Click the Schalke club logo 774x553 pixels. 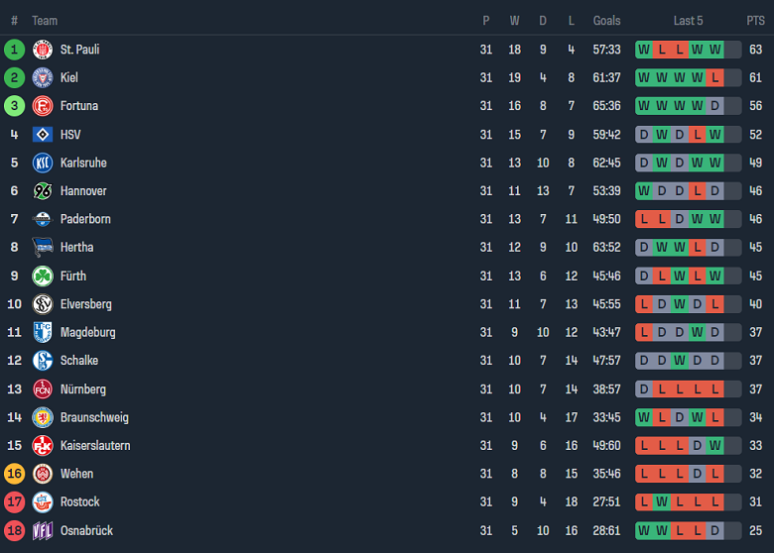(43, 361)
